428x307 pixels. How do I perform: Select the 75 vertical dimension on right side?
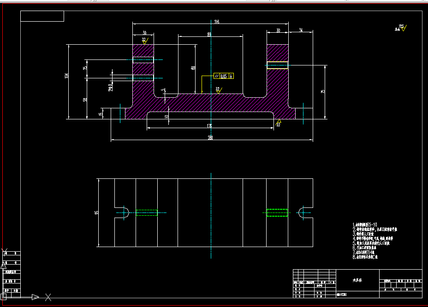[x=323, y=91]
